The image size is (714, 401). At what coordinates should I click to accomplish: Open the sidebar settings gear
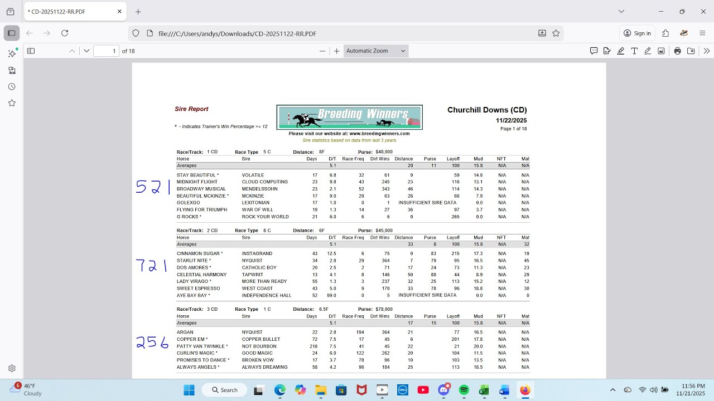coord(12,368)
